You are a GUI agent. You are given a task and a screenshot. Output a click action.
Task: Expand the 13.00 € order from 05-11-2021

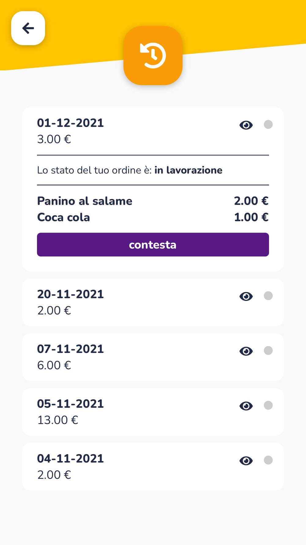tap(58, 420)
